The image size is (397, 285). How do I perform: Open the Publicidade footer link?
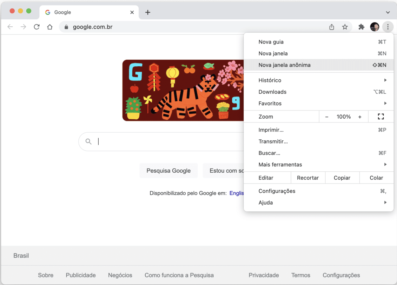point(81,275)
